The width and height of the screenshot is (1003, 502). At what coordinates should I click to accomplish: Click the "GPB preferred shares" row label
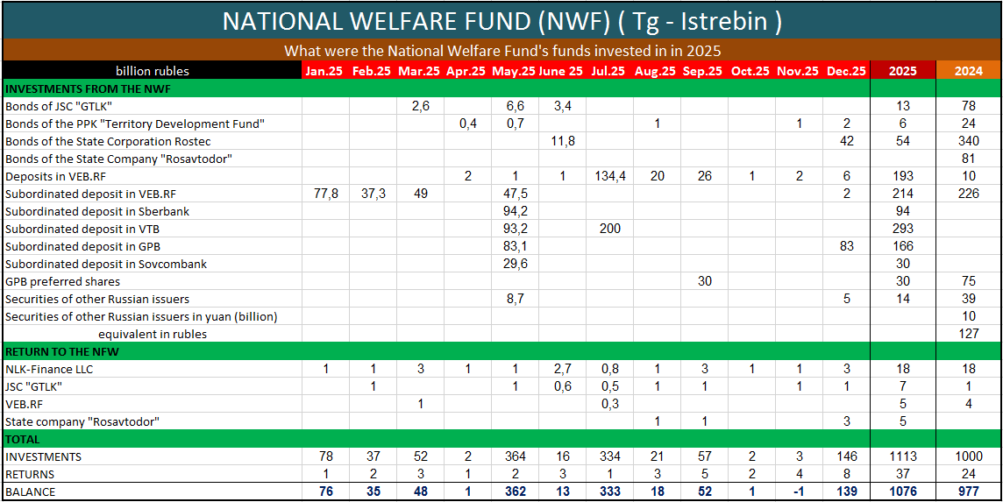pyautogui.click(x=62, y=281)
